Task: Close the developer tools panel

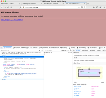Action: pos(105,48)
